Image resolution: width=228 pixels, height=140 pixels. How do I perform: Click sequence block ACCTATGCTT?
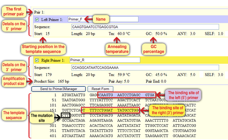[129, 136]
